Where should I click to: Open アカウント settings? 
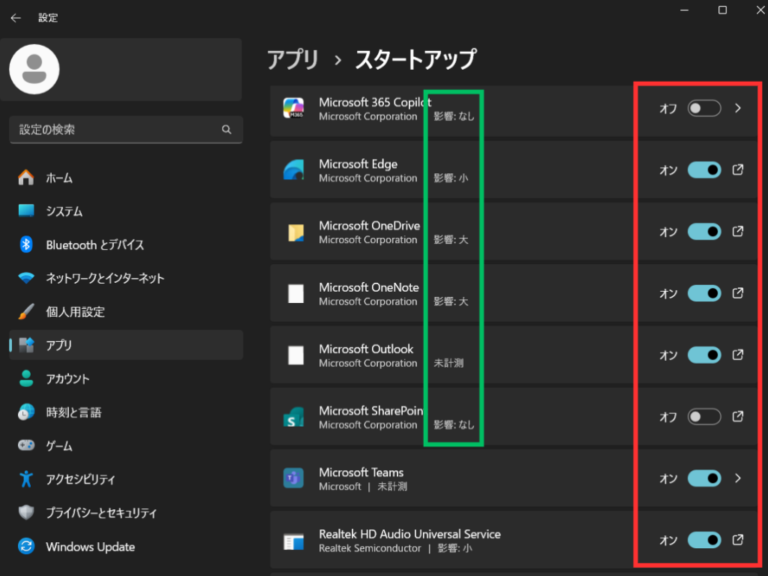click(126, 379)
